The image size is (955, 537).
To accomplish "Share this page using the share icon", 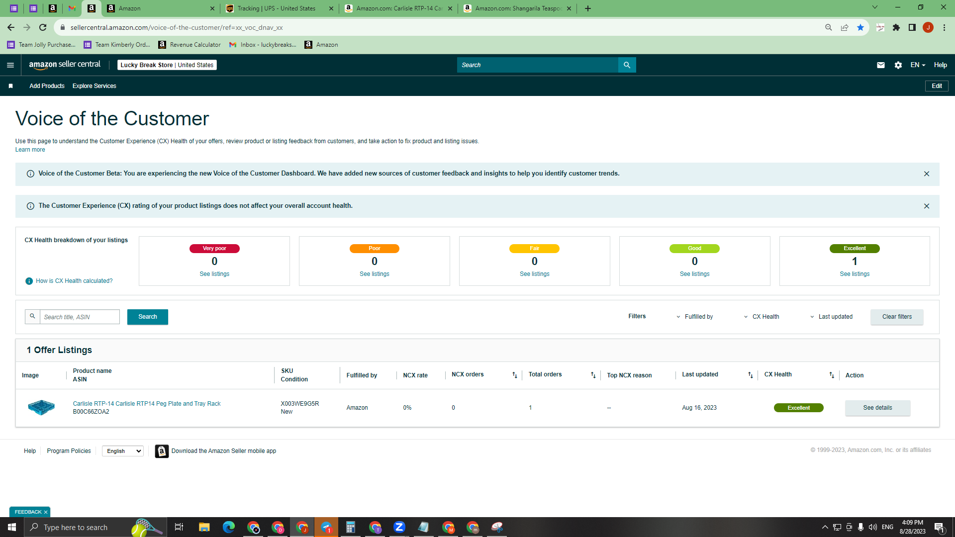I will 844,28.
